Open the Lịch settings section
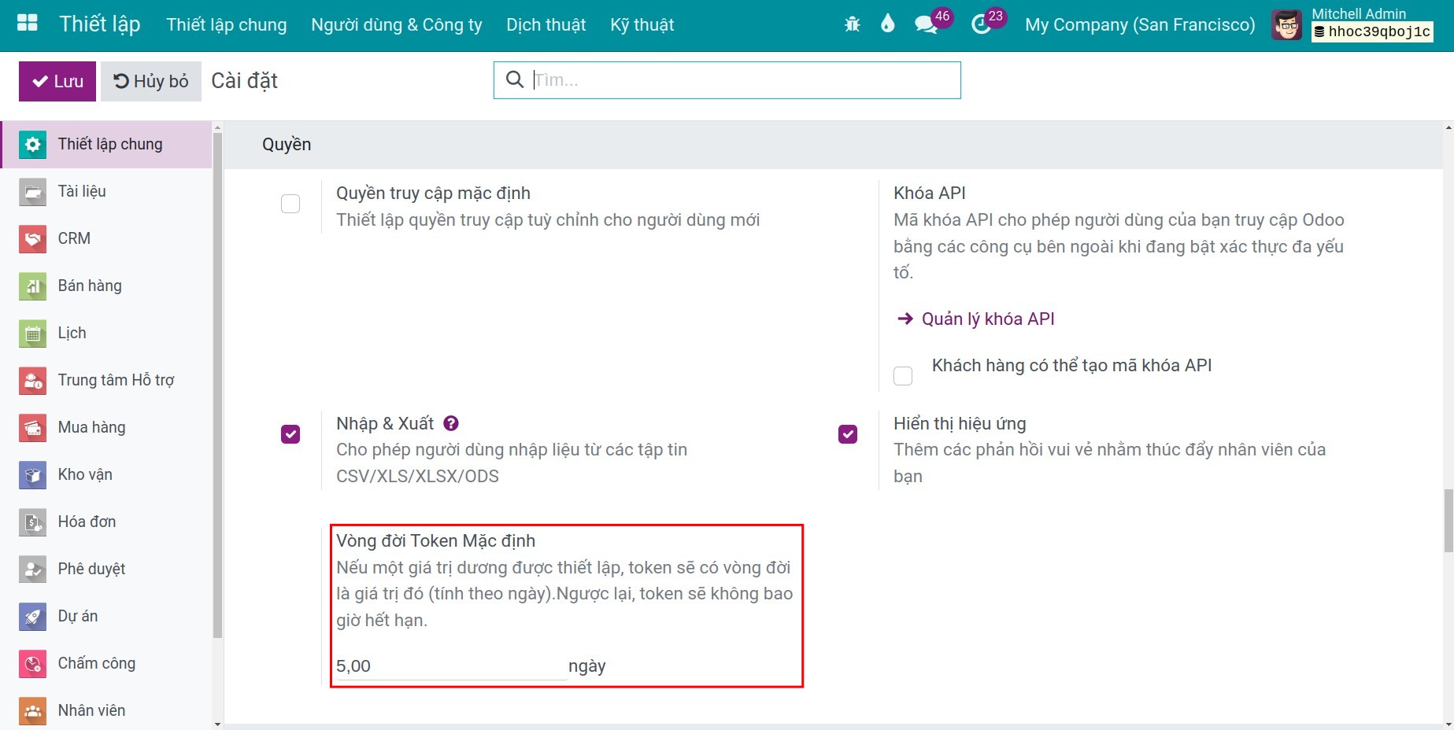This screenshot has height=730, width=1454. tap(31, 333)
